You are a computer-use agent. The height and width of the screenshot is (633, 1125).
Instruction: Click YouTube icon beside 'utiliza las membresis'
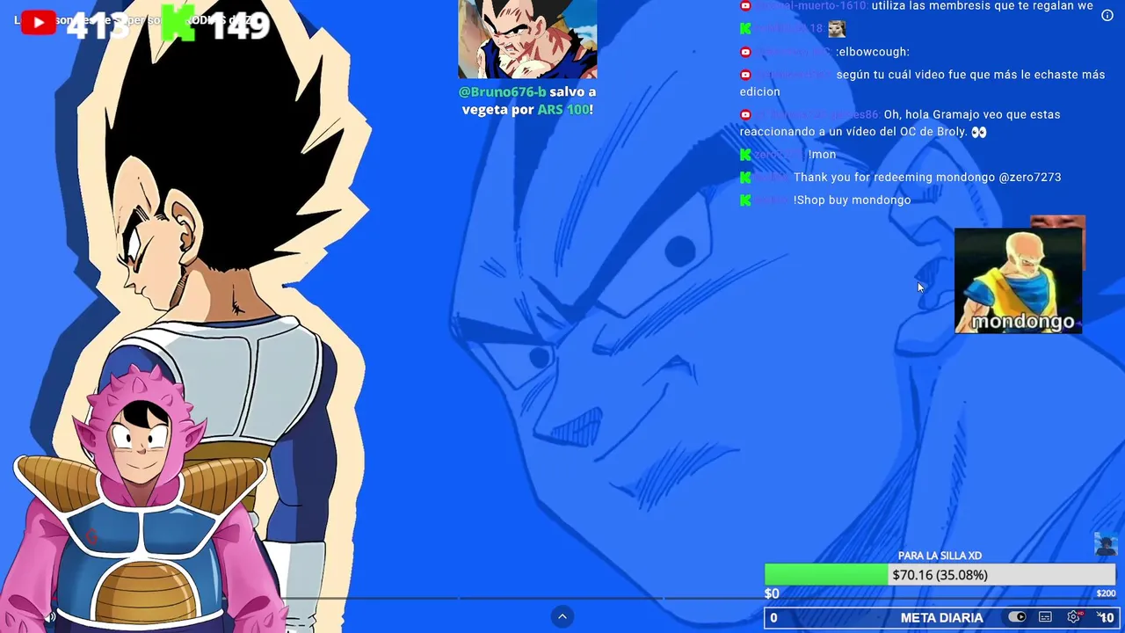745,6
